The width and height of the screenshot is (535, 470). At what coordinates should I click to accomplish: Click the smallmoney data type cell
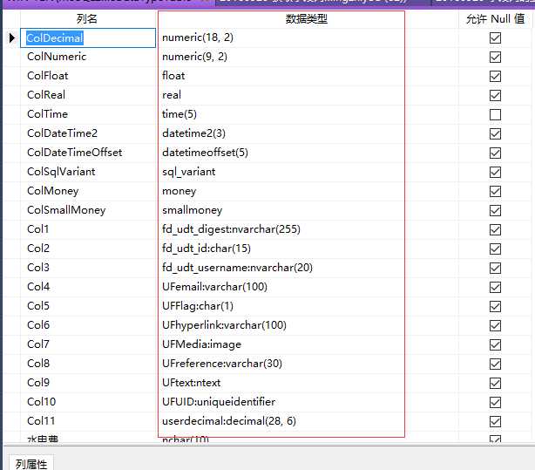[192, 210]
